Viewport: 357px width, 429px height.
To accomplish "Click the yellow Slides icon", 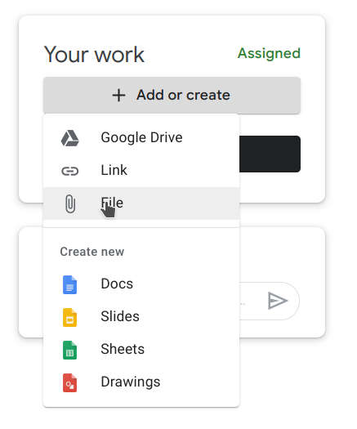I will pyautogui.click(x=69, y=317).
